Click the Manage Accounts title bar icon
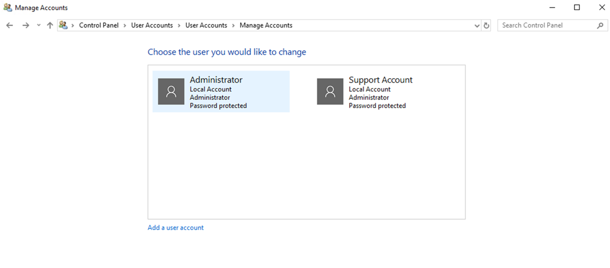This screenshot has height=268, width=610. point(7,8)
